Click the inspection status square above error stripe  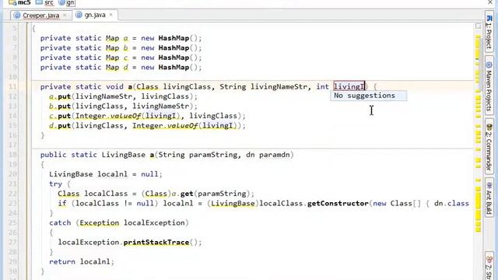478,26
